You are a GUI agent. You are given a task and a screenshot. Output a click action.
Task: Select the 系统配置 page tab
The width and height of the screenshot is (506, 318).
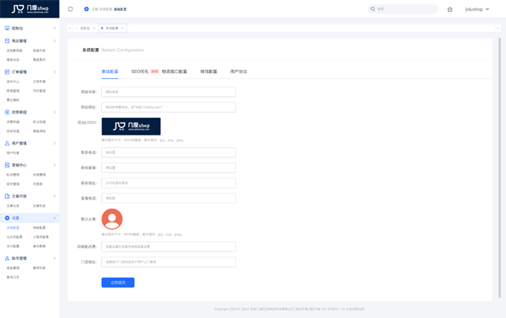tap(111, 28)
